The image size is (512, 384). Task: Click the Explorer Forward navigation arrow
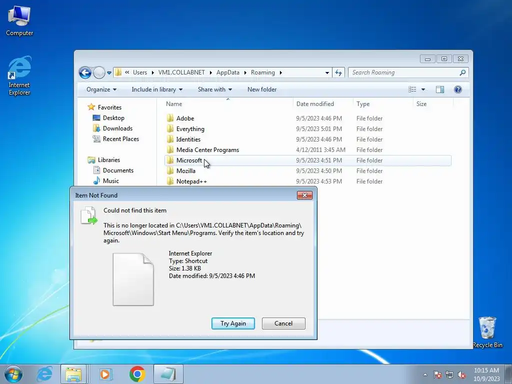[99, 72]
